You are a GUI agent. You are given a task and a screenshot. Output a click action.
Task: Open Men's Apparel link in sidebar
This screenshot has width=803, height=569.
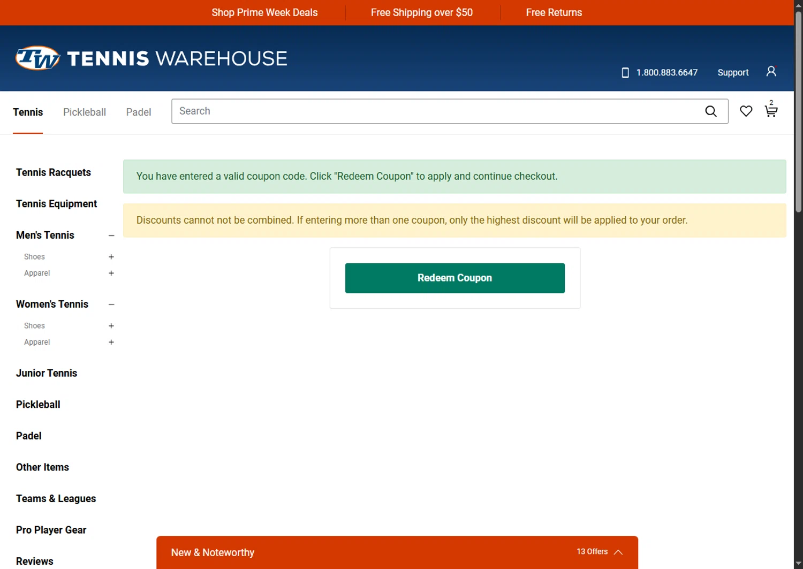point(37,273)
